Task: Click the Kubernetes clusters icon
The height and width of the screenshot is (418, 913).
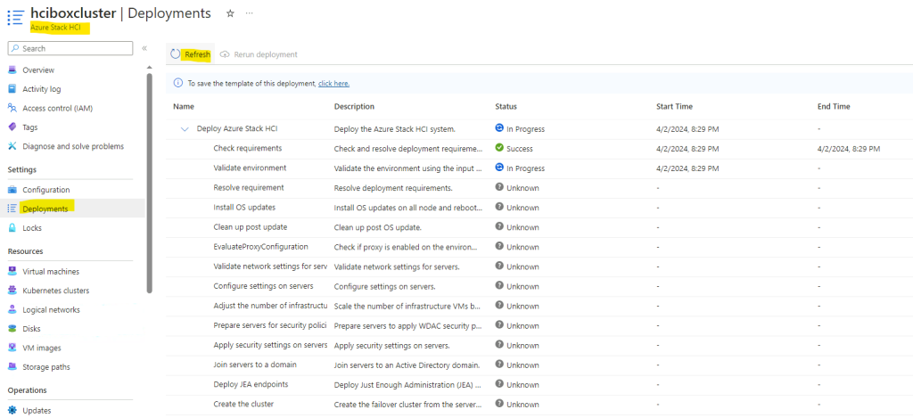Action: click(12, 291)
